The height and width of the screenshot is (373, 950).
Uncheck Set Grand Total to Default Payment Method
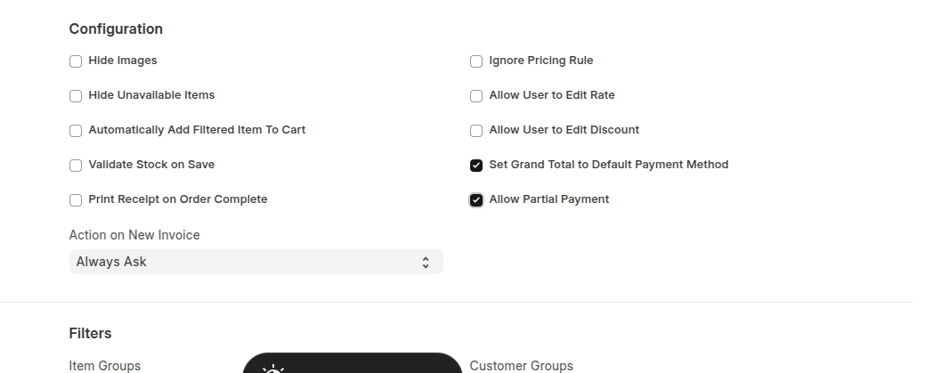(x=476, y=166)
